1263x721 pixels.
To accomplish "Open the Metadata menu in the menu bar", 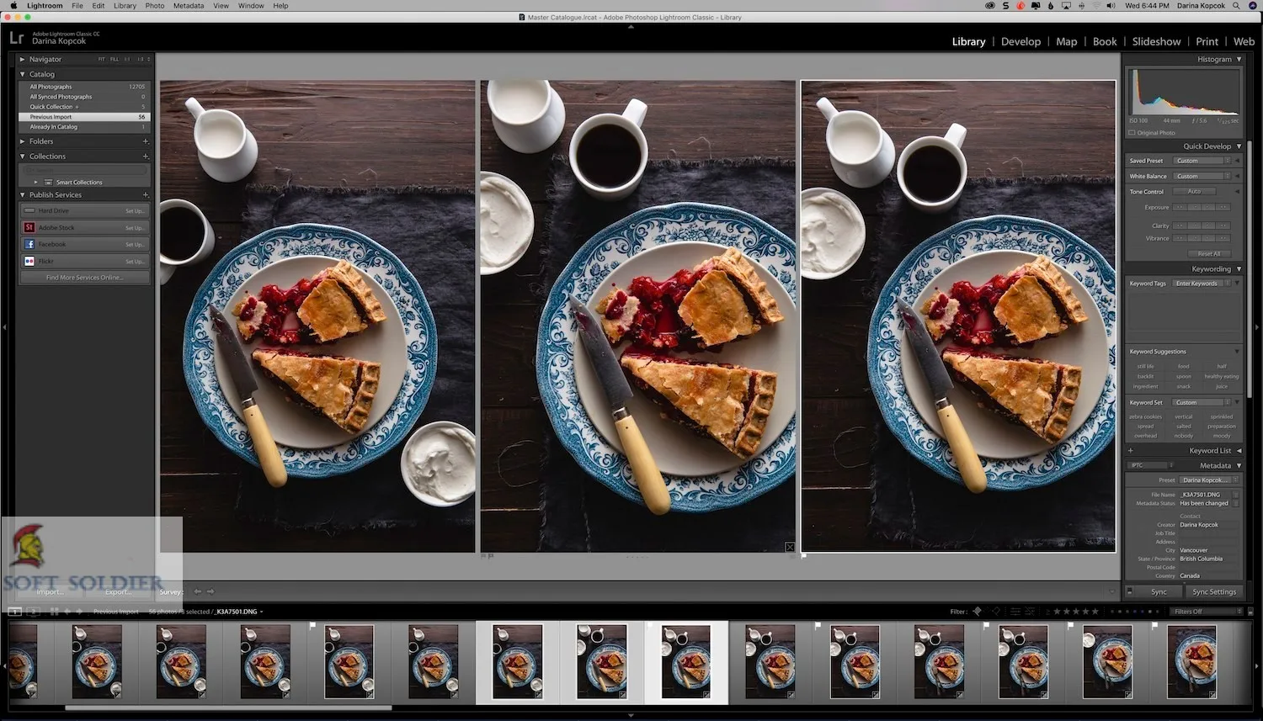I will (189, 6).
